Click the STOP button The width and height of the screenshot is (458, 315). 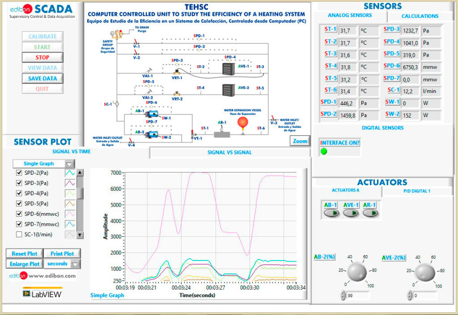[43, 58]
